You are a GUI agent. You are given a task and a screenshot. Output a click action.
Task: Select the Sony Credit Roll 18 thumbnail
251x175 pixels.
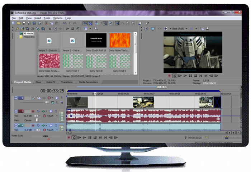coord(96,41)
